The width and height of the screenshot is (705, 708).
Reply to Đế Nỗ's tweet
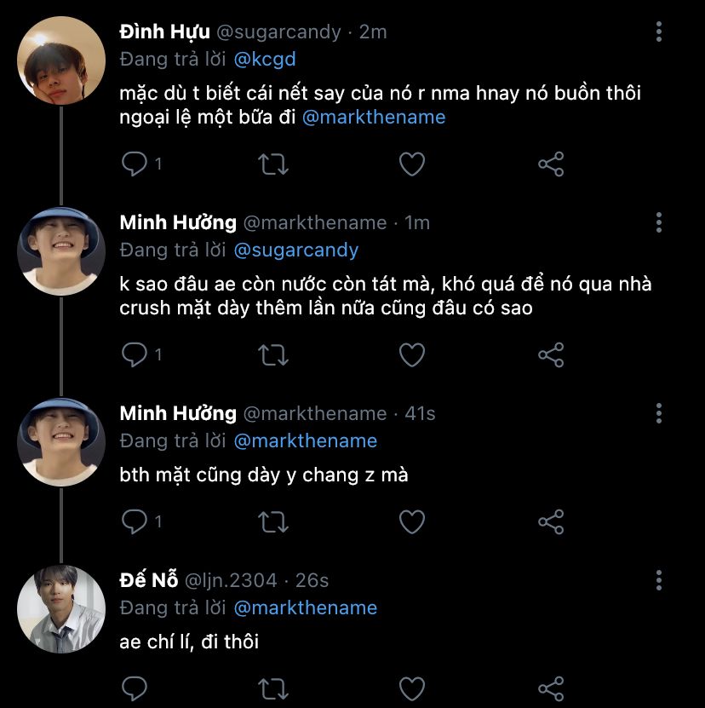point(135,687)
